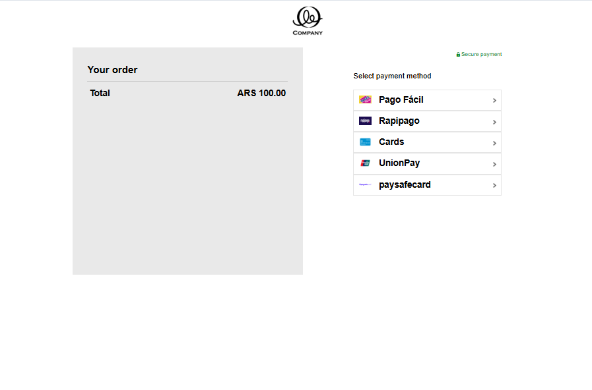The width and height of the screenshot is (592, 390).
Task: Choose Pago Fácil payment method
Action: (x=427, y=100)
